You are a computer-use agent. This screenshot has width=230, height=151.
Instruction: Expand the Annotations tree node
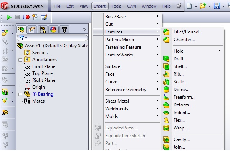tap(20, 60)
